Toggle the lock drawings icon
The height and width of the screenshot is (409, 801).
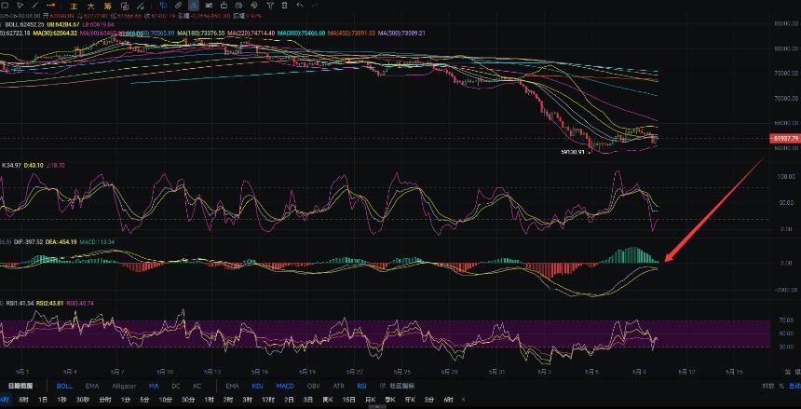pos(224,6)
